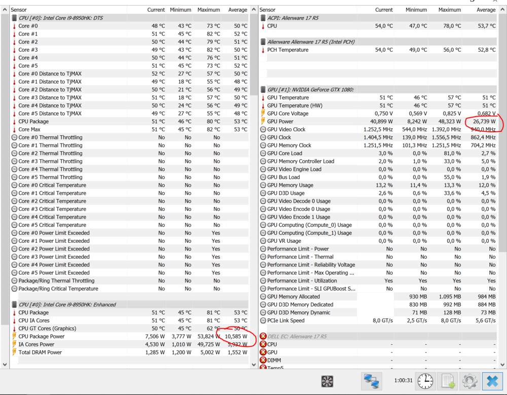Click the network remote monitoring icon
This screenshot has width=507, height=395.
pos(371,381)
